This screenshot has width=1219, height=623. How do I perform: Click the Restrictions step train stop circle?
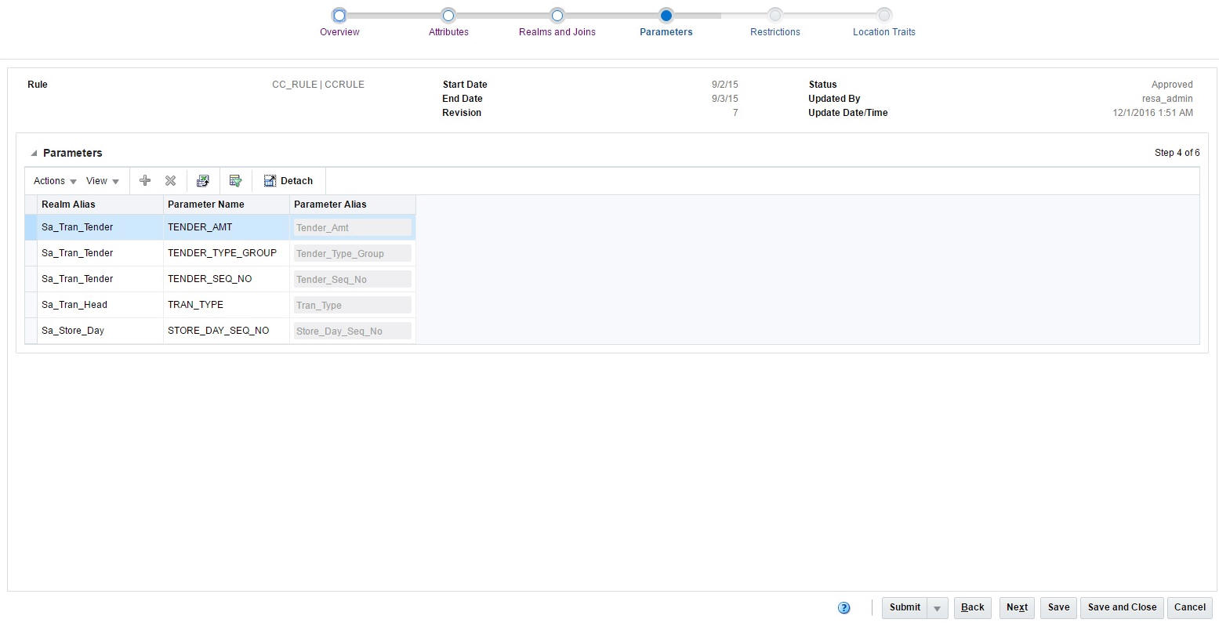click(775, 15)
